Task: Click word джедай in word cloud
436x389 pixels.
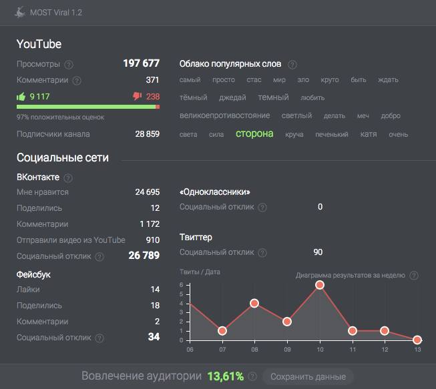Action: 232,97
